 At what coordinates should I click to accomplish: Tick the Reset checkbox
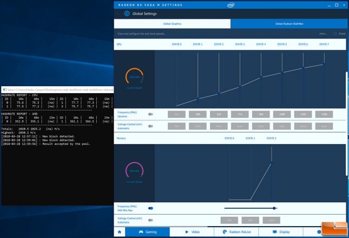click(335, 34)
